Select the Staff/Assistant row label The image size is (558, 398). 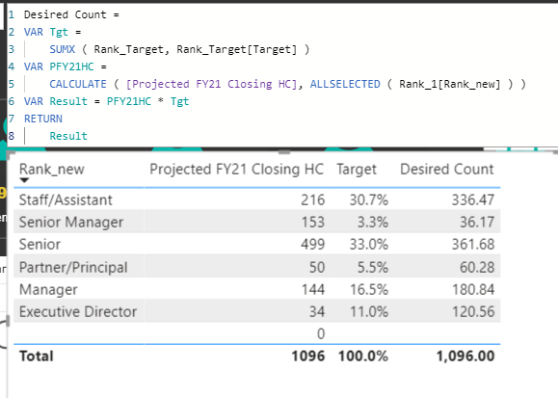[66, 200]
